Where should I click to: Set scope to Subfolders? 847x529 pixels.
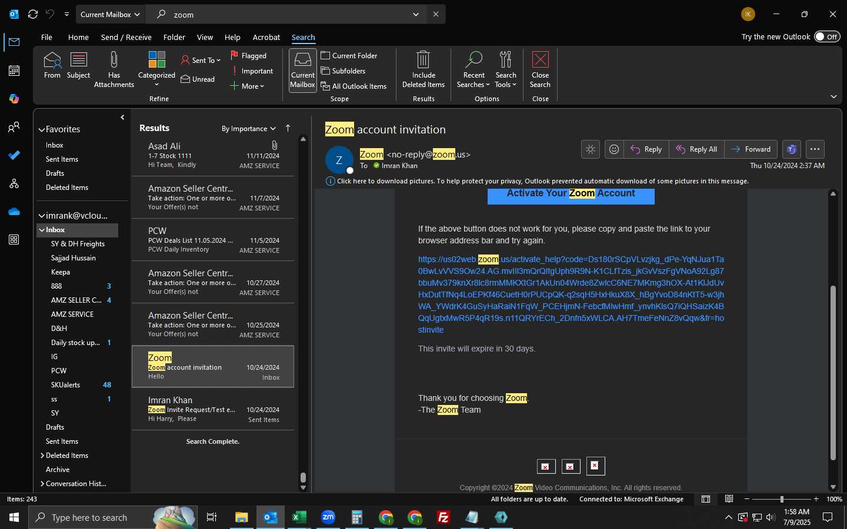343,71
